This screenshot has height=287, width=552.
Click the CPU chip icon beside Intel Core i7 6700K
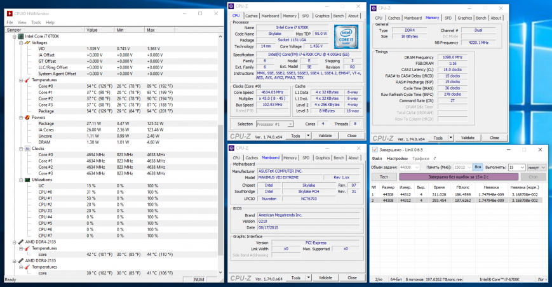[x=21, y=36]
